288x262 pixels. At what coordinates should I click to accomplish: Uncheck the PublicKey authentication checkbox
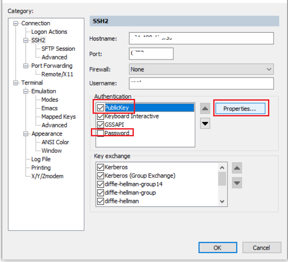pyautogui.click(x=101, y=107)
